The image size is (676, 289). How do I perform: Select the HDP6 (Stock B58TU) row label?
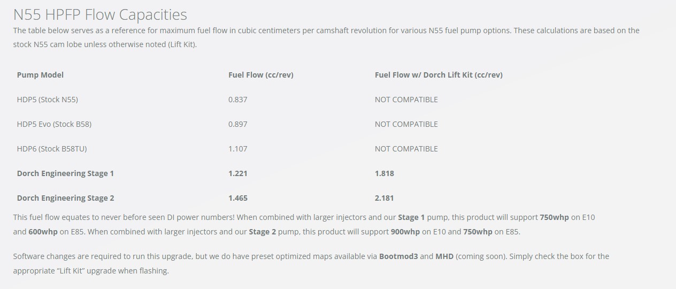[x=52, y=149]
